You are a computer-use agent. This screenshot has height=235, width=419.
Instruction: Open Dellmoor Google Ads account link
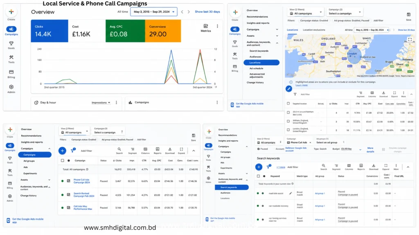pos(296,149)
